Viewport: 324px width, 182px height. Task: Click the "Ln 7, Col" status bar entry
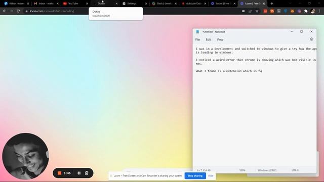pyautogui.click(x=204, y=170)
